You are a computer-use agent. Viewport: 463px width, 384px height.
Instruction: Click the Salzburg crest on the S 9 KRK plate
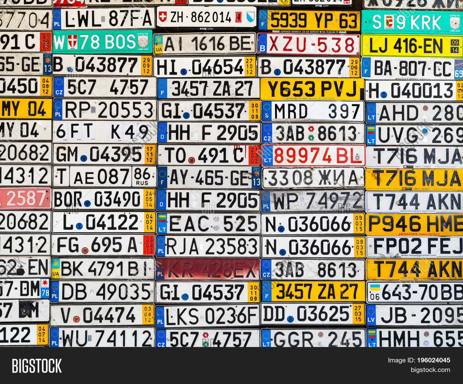tap(389, 22)
